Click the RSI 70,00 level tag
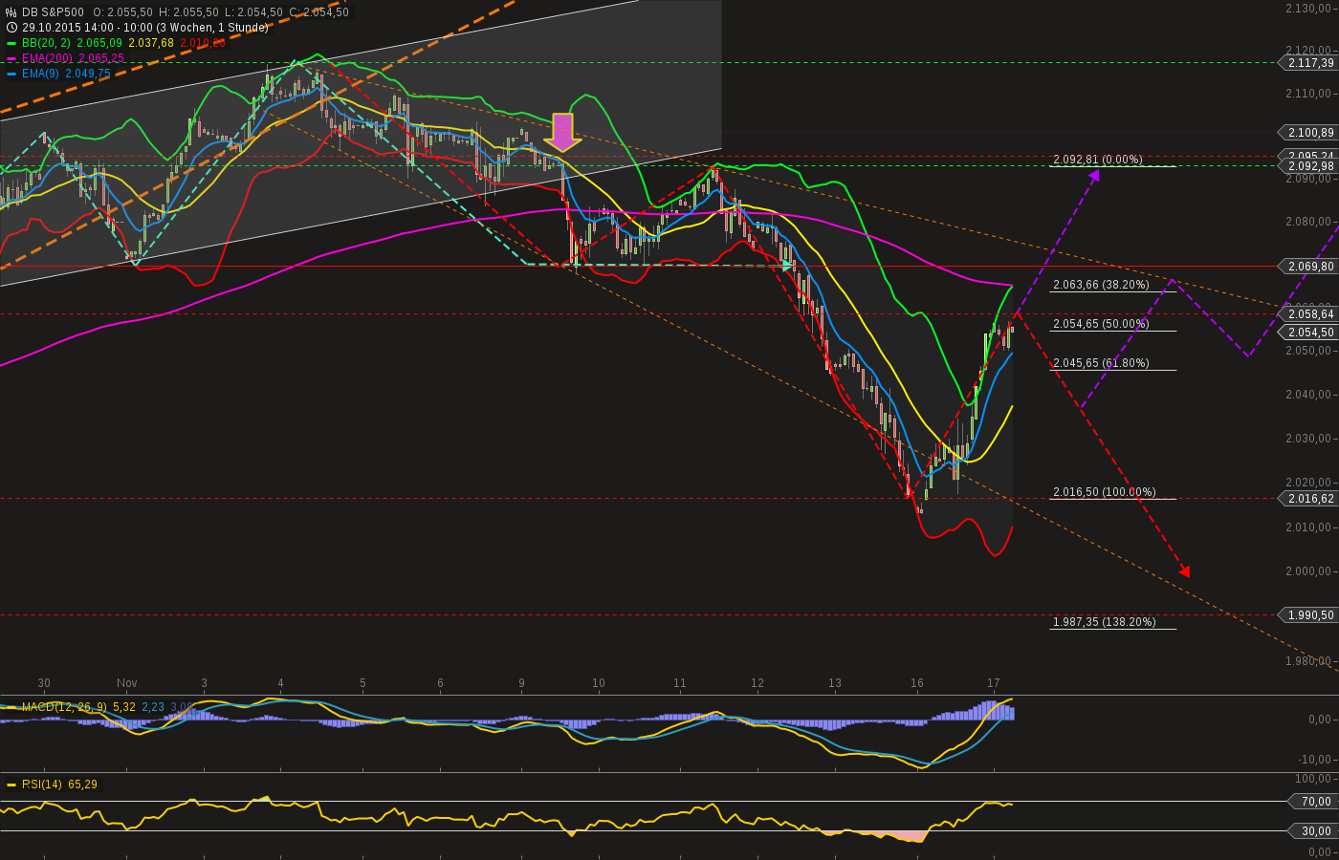 1314,802
